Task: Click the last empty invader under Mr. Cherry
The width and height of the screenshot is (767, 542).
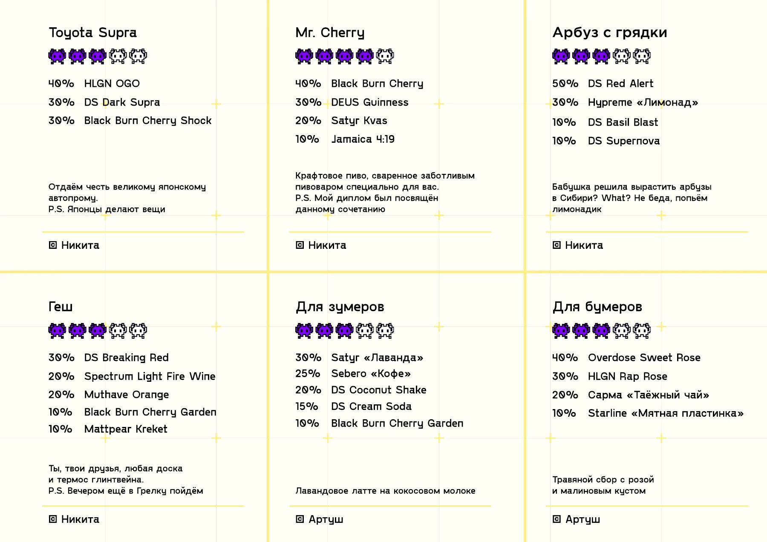Action: tap(385, 56)
